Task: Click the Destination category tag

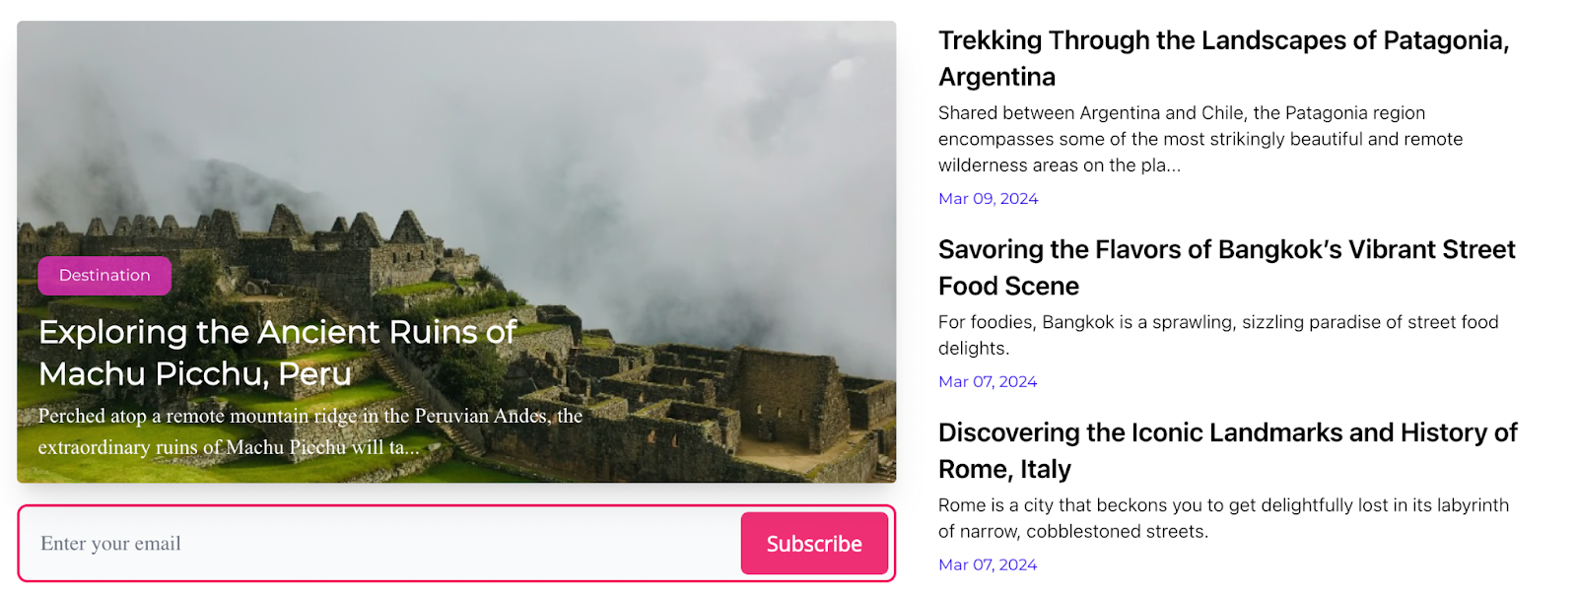Action: click(104, 276)
